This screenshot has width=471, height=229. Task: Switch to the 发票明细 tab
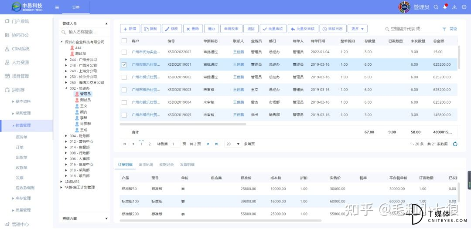pos(187,165)
